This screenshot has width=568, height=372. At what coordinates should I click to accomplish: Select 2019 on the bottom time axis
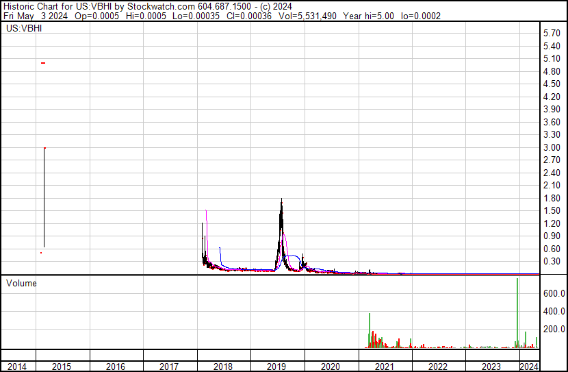pyautogui.click(x=276, y=367)
